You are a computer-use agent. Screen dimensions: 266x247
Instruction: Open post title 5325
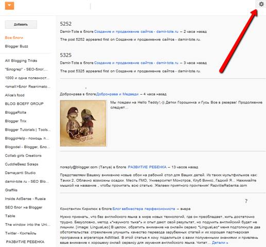66,55
